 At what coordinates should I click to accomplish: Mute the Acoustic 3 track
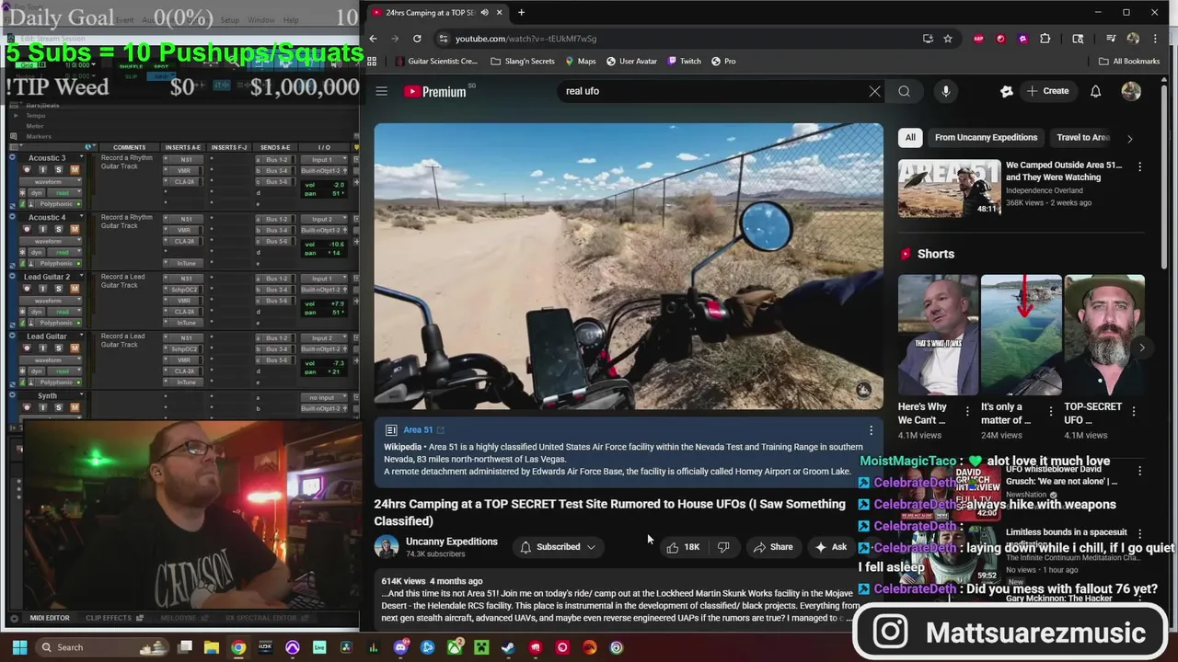(75, 169)
